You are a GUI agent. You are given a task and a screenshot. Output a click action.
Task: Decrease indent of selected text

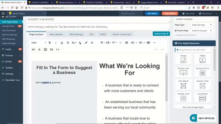120,43
